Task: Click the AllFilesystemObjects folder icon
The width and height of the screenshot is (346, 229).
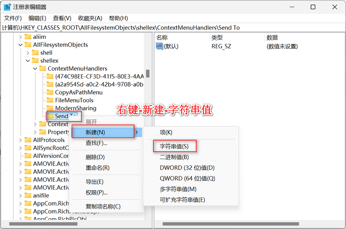Action: click(28, 45)
